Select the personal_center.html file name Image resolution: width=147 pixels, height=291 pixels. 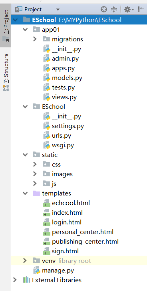(x=83, y=232)
